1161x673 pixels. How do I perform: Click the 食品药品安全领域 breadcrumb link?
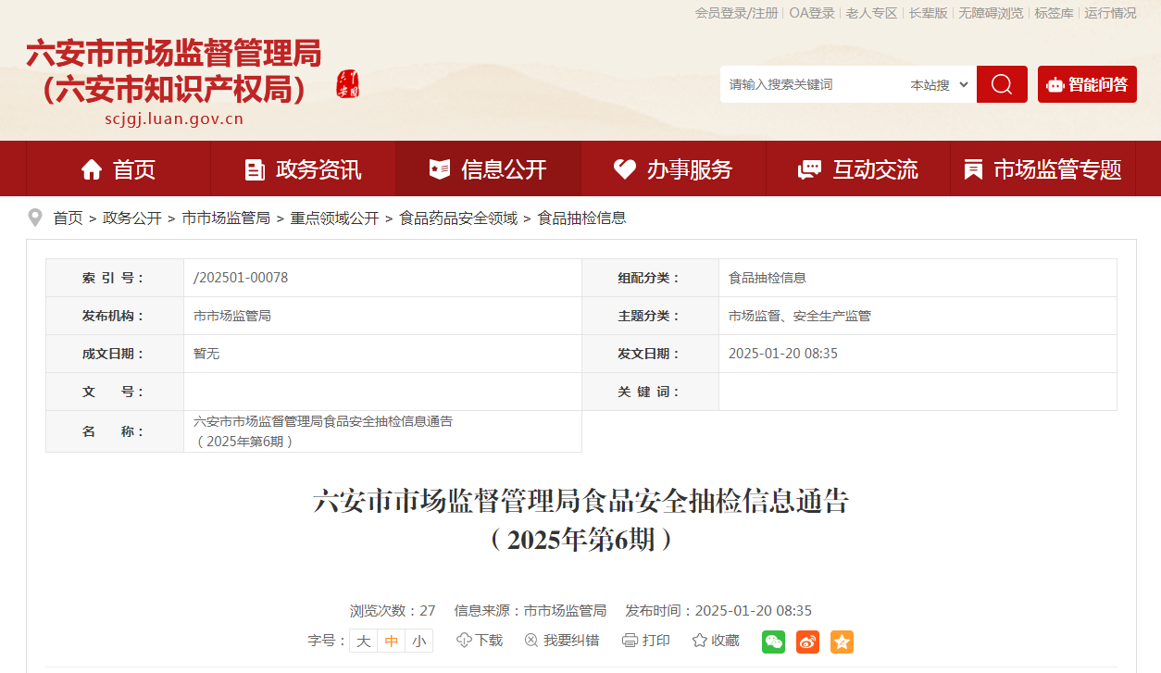click(458, 218)
